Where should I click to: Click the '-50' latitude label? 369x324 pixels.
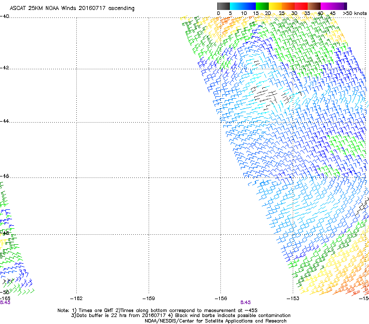4,292
